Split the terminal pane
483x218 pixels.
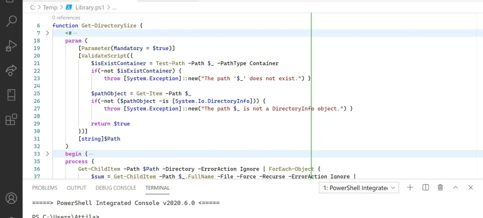[x=425, y=187]
